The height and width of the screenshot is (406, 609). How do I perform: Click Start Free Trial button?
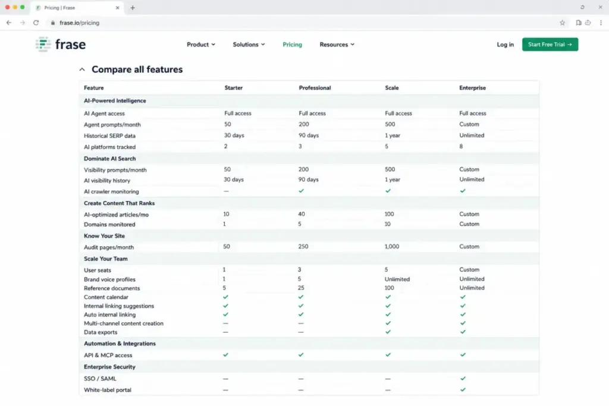pos(550,44)
